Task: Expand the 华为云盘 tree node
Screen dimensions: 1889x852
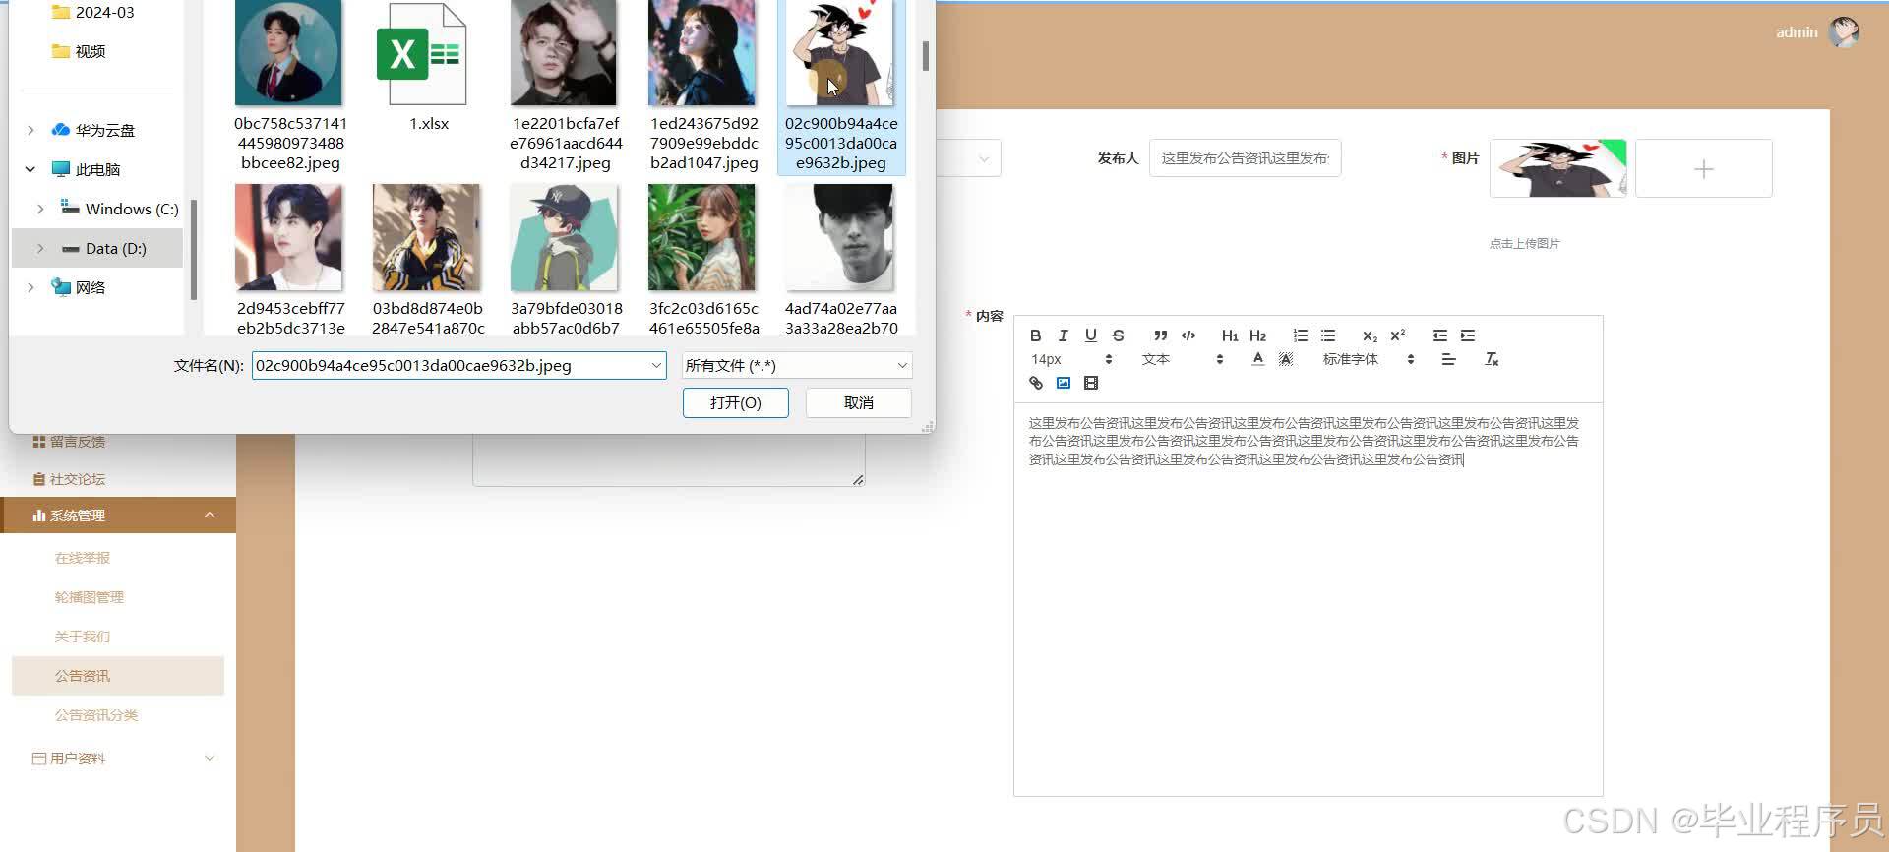Action: tap(30, 130)
